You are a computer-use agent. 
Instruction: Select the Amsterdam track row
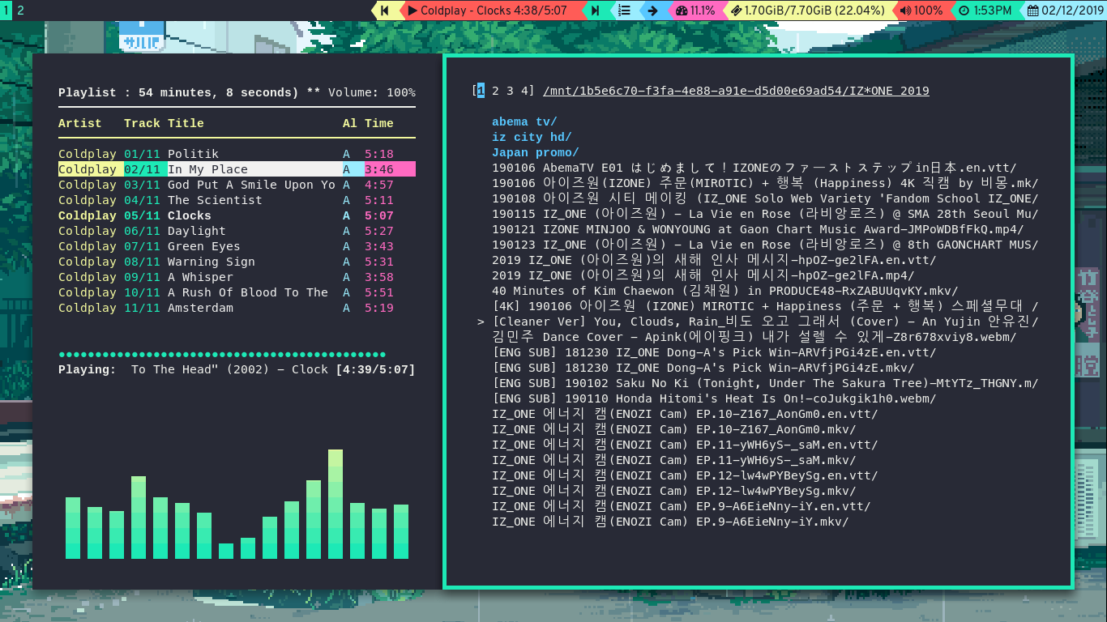237,308
